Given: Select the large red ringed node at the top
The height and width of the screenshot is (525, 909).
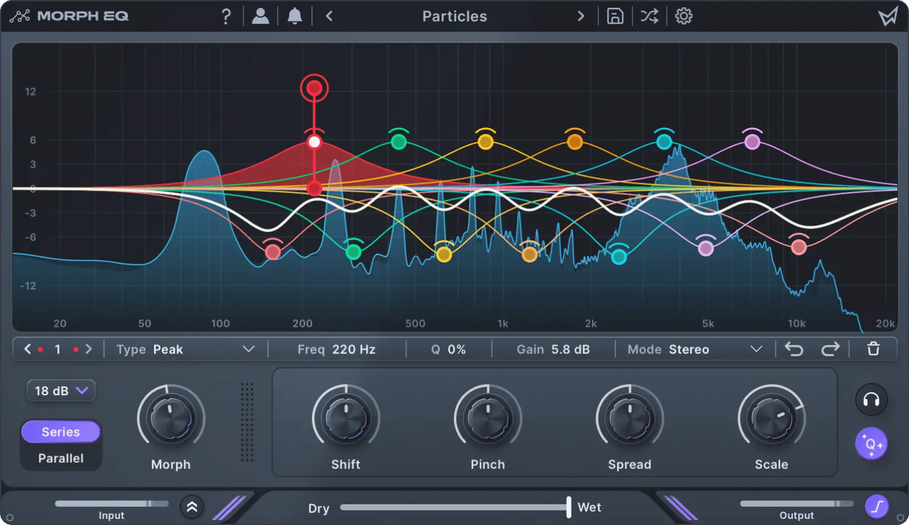Looking at the screenshot, I should 314,89.
